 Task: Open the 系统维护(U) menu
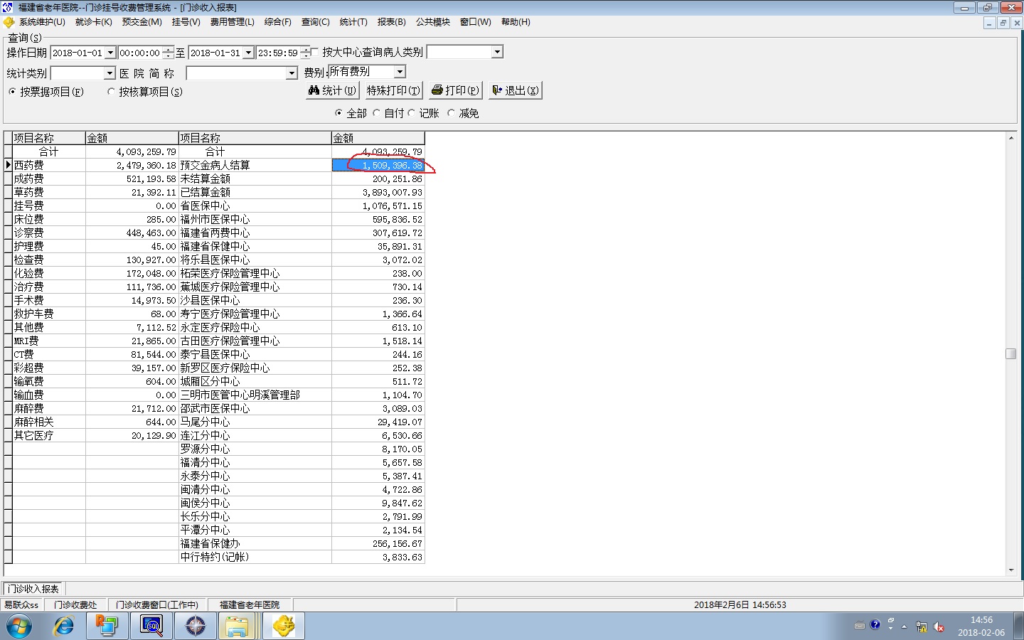42,22
